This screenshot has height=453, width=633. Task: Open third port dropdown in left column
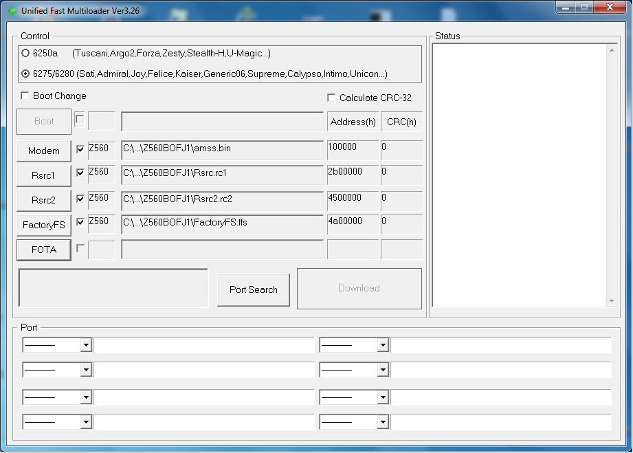(x=86, y=397)
